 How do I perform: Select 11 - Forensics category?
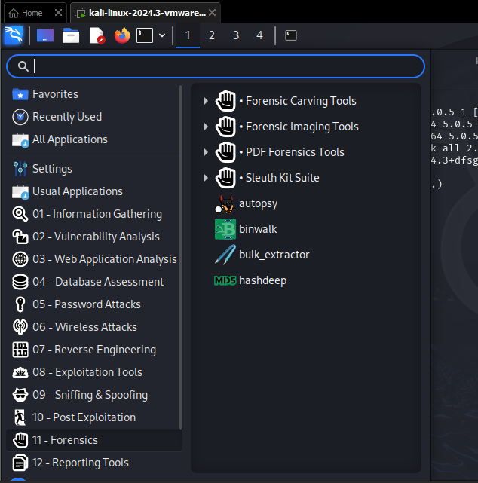[x=93, y=440]
